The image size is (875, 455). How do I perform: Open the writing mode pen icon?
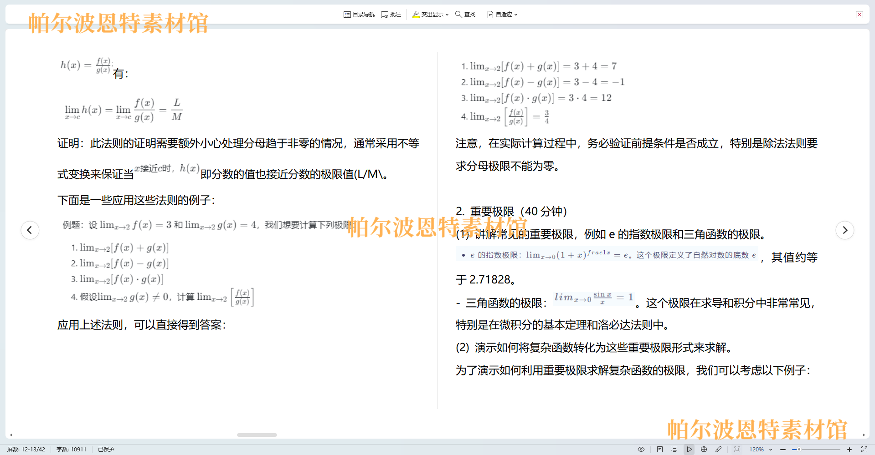coord(719,449)
